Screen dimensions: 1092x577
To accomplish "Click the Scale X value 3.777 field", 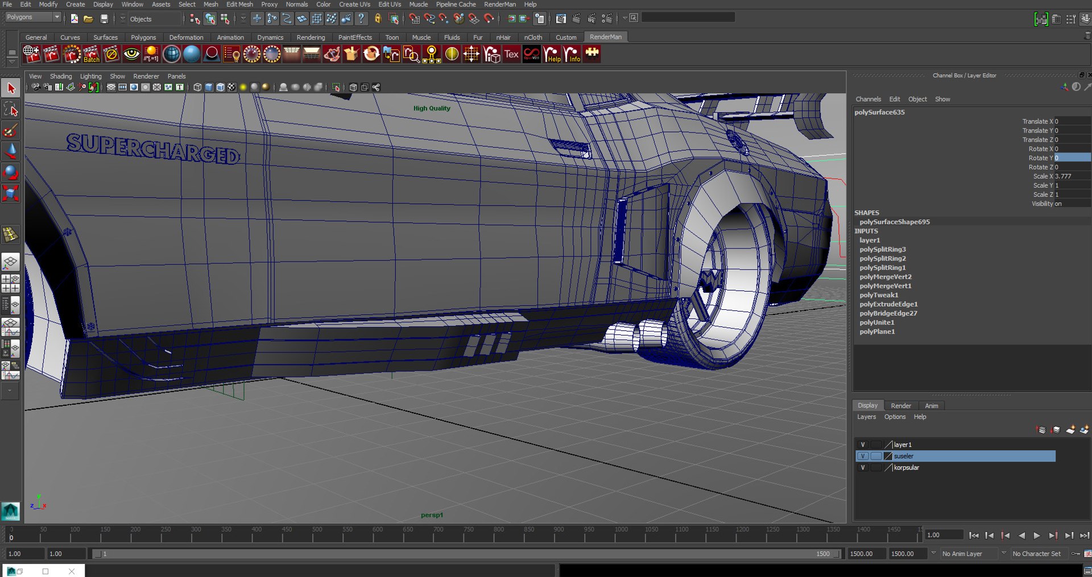I will pos(1072,176).
